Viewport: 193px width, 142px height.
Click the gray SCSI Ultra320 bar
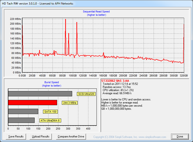pos(40,94)
